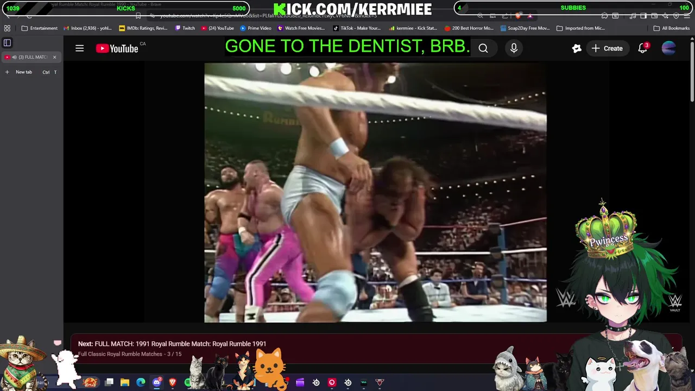
Task: Expand the Imported from Microsoft bookmarks folder
Action: [x=580, y=28]
